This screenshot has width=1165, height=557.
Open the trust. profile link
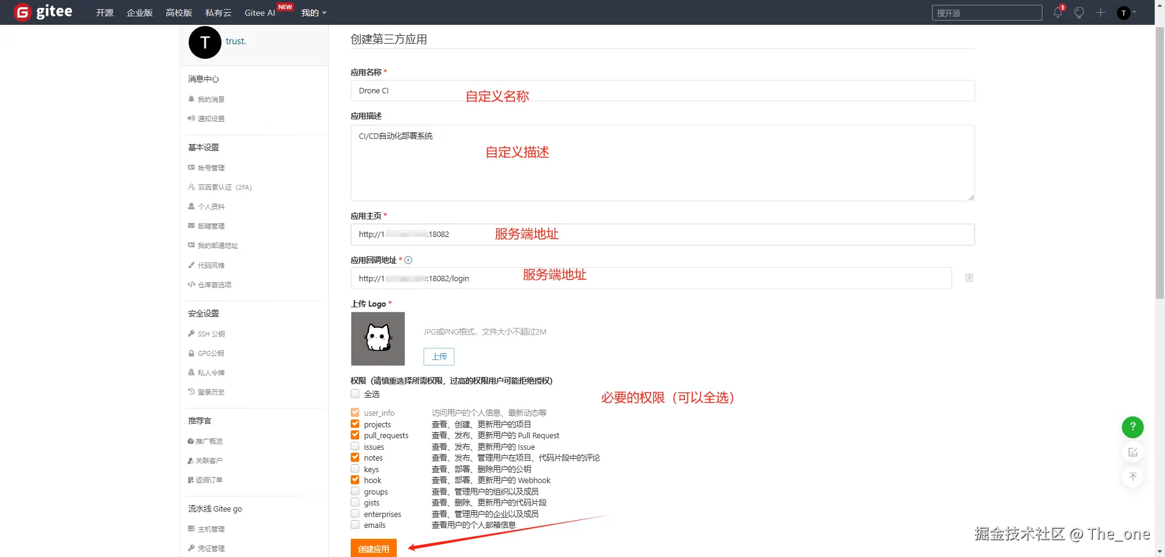tap(236, 41)
